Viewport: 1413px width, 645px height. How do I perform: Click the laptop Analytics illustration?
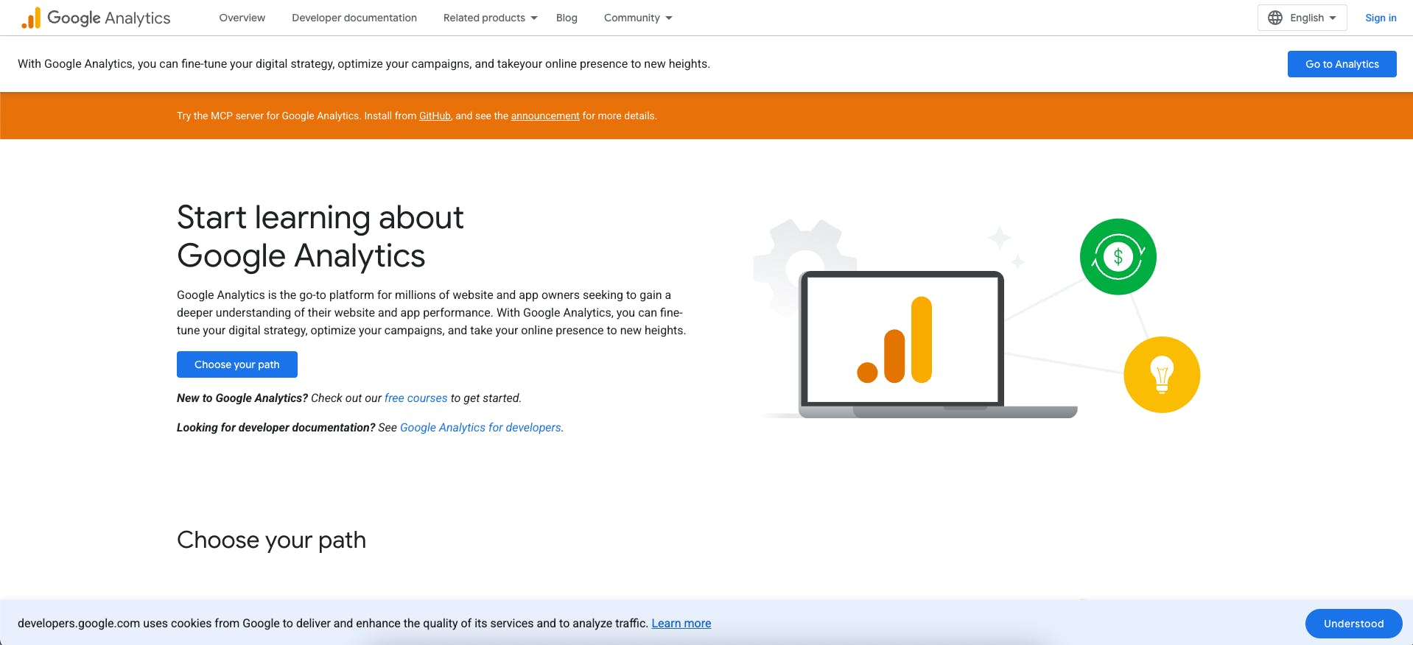[x=937, y=345]
